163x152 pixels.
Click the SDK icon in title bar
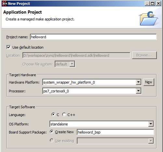(x=5, y=4)
